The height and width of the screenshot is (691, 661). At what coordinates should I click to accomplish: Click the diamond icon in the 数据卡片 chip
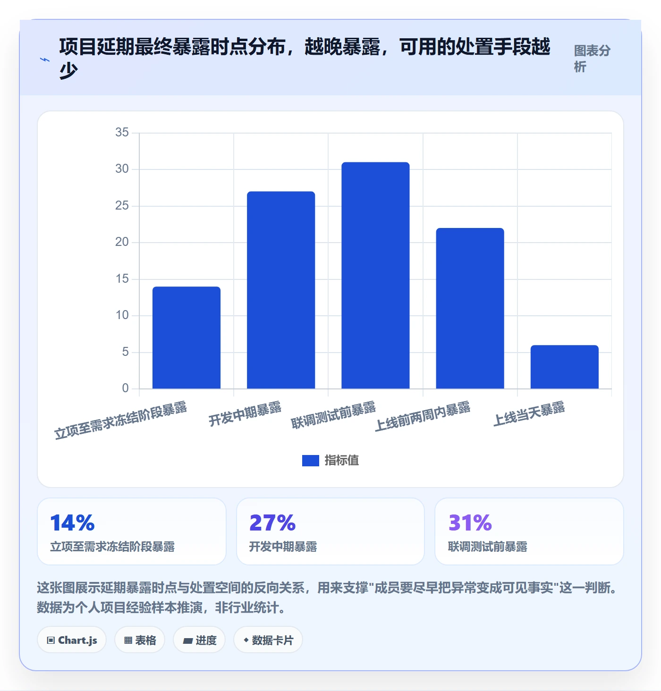[x=246, y=640]
